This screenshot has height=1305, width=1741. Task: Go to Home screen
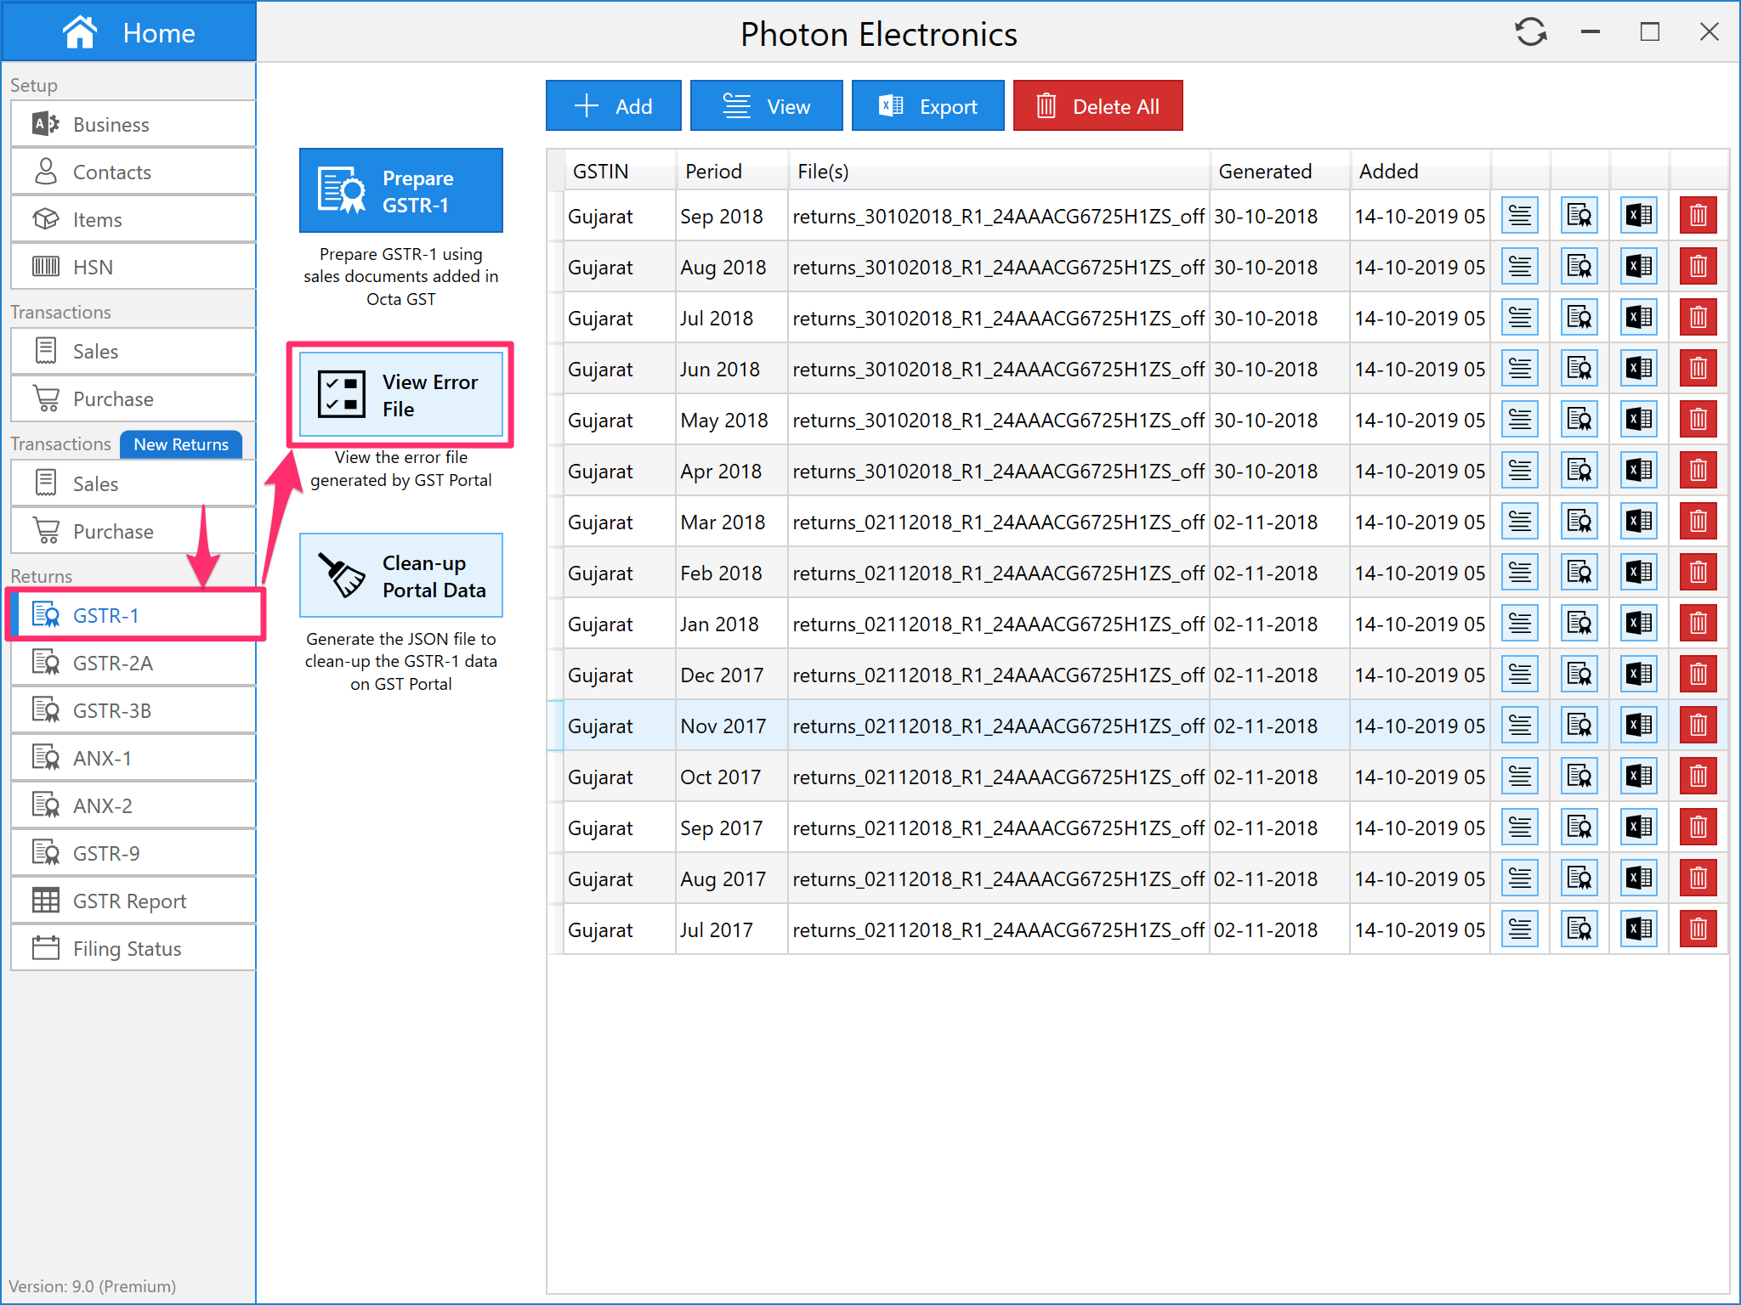tap(129, 32)
